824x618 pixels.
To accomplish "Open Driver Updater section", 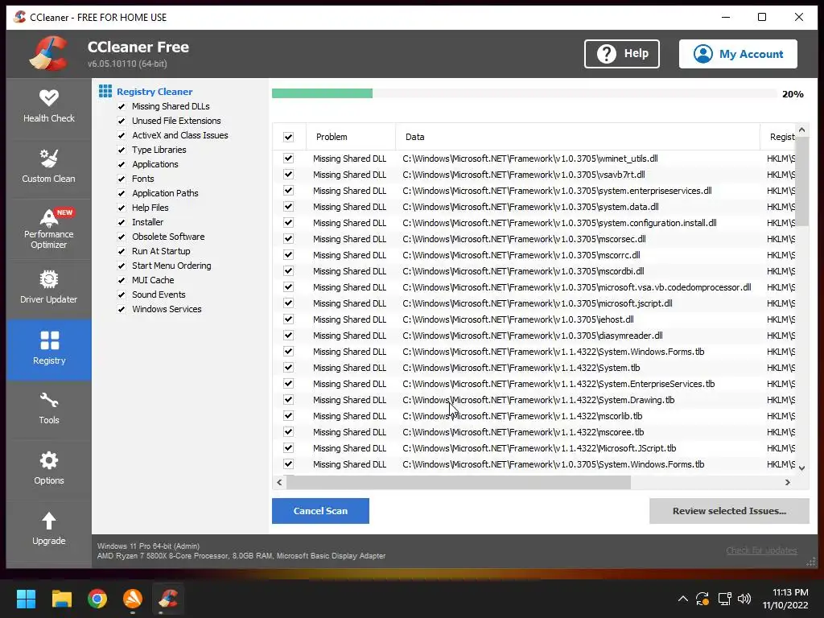I will point(49,288).
